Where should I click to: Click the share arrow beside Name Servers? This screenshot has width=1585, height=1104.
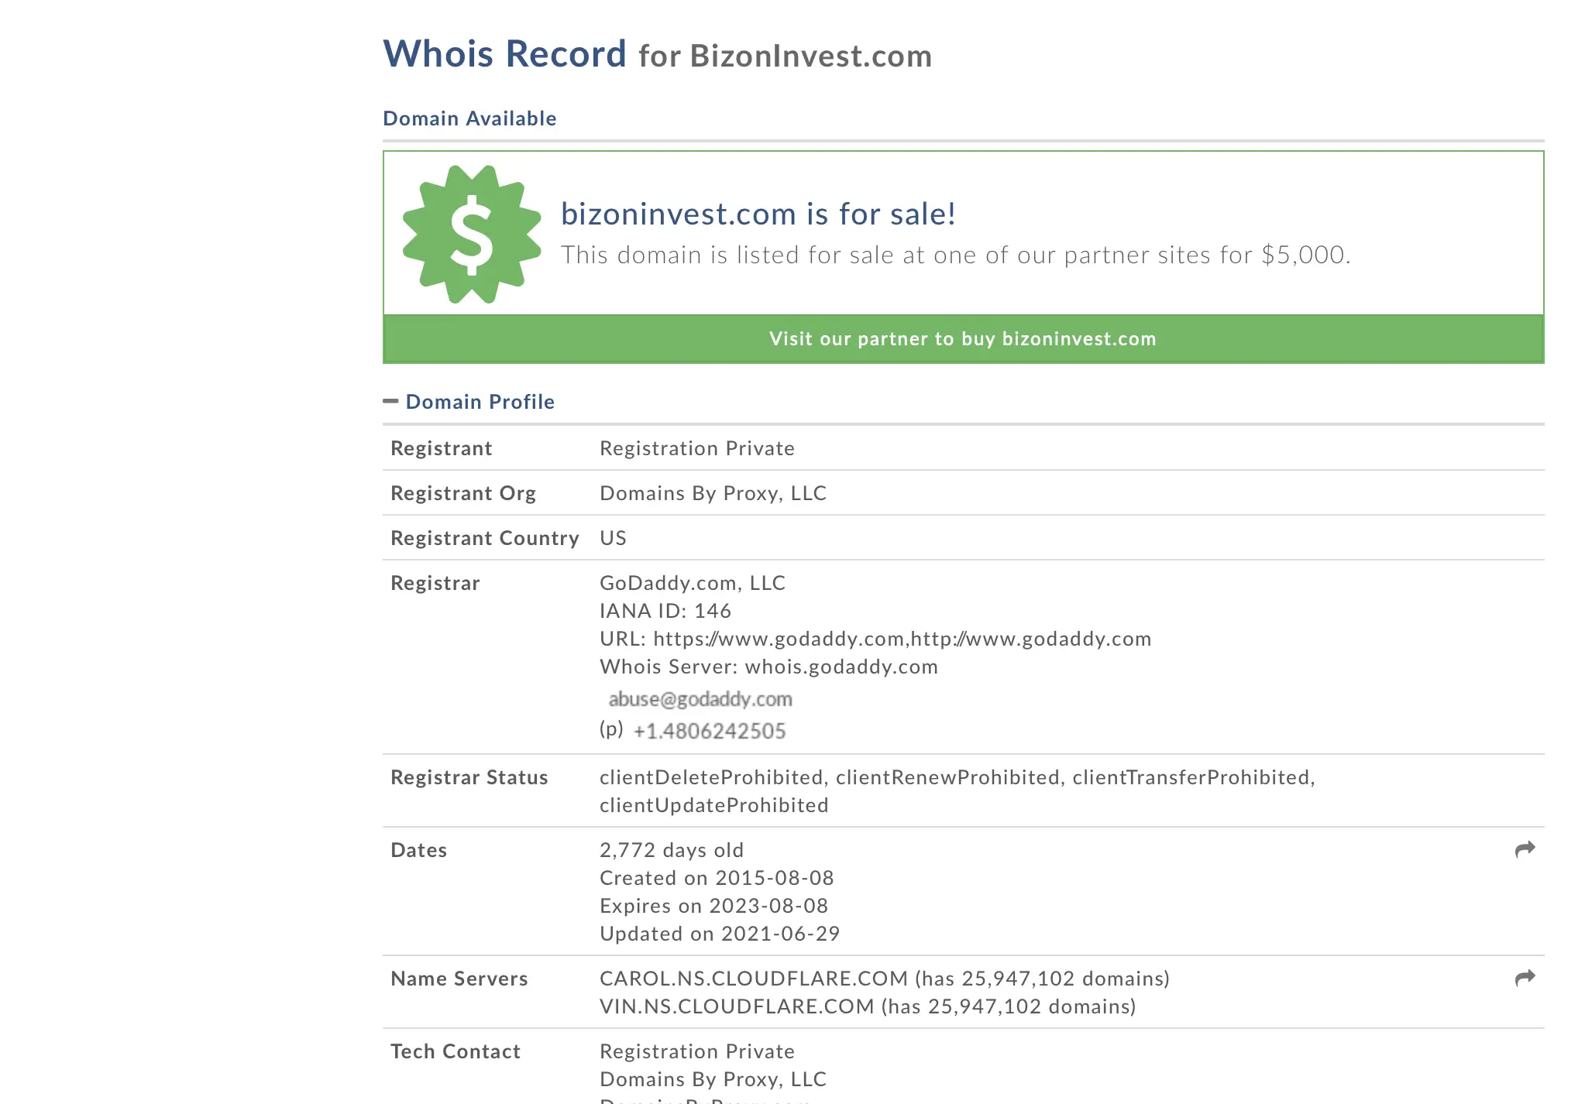(x=1525, y=979)
